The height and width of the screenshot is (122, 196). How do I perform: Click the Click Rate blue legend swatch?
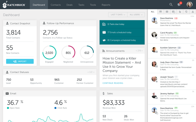tap(56, 108)
